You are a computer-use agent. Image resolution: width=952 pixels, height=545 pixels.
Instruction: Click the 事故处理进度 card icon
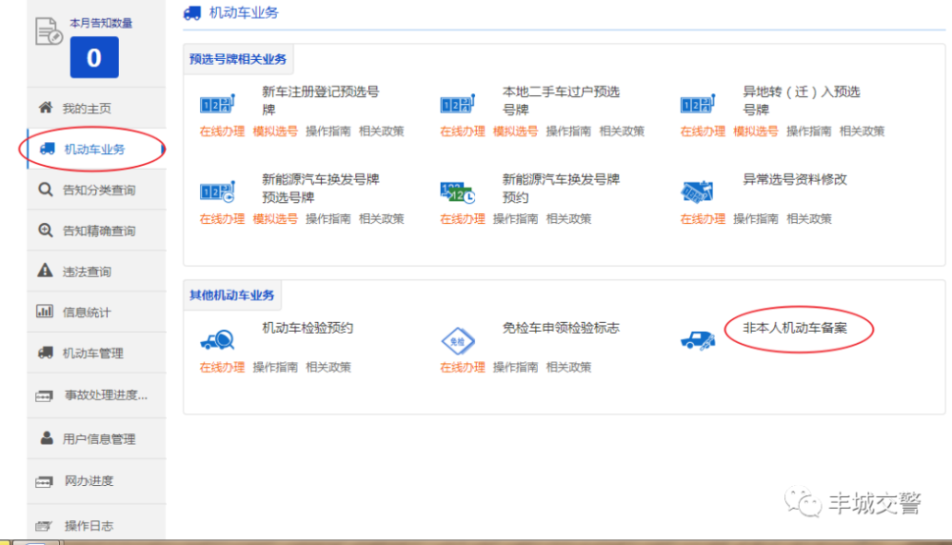tap(45, 396)
